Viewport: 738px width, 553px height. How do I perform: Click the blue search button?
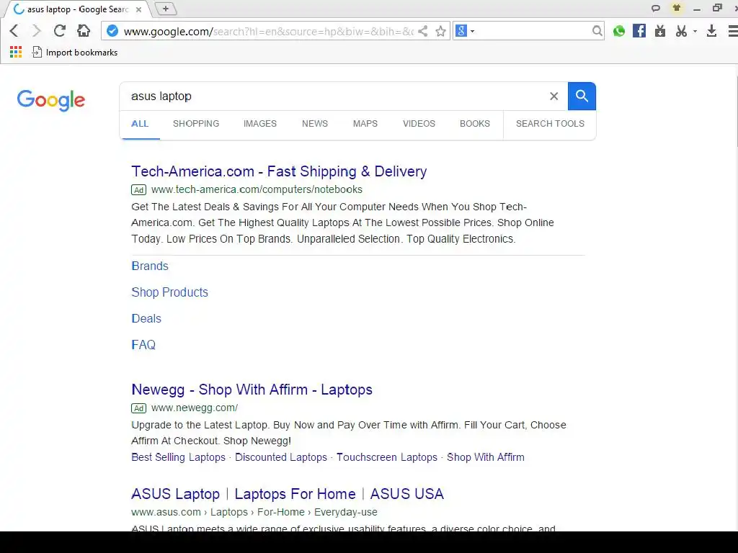coord(582,96)
